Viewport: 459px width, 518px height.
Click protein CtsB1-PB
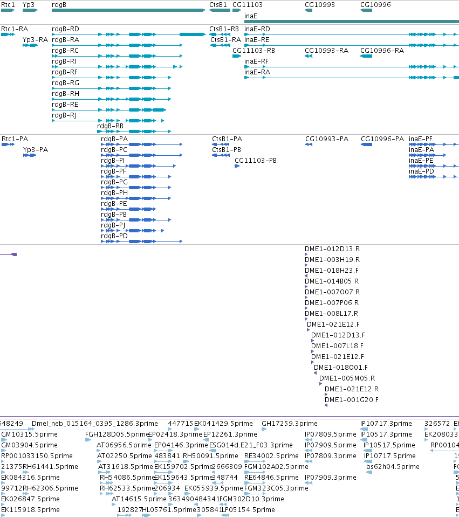(x=221, y=155)
